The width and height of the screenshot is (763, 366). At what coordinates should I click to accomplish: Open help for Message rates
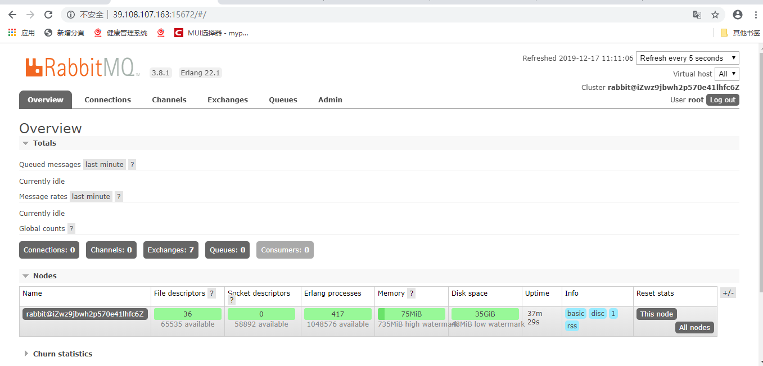118,196
